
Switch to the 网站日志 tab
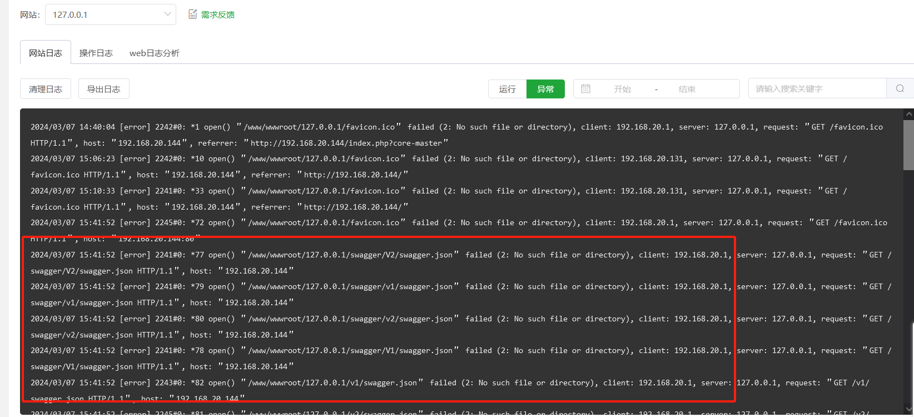coord(46,53)
